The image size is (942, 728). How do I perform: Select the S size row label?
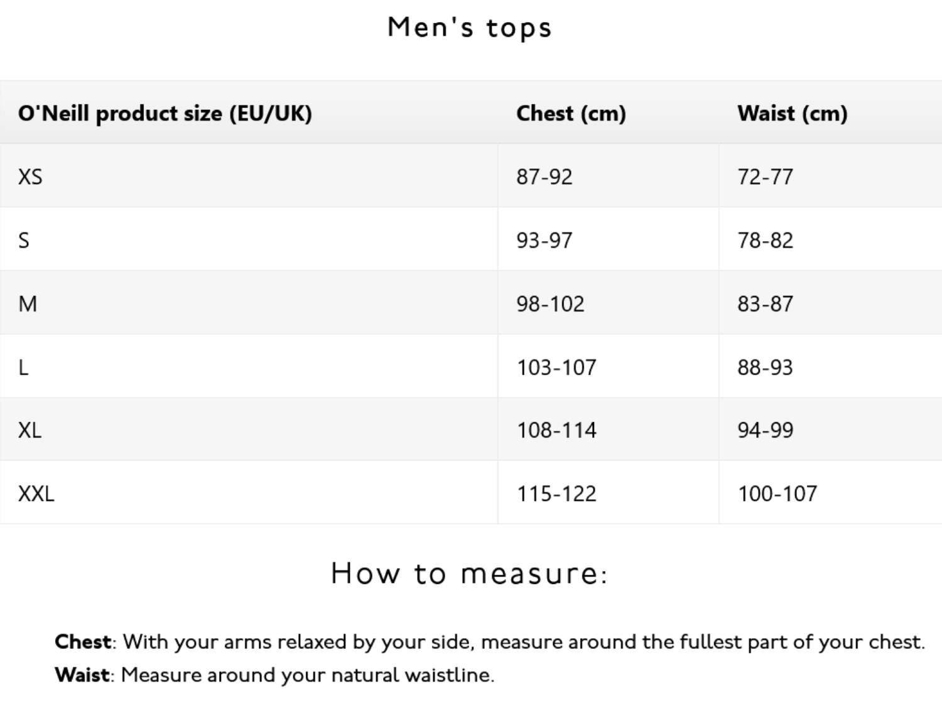tap(24, 240)
